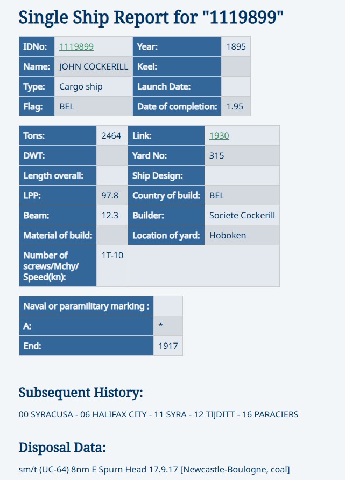Viewport: 345px width, 480px height.
Task: Click the Naval or paramilitary marking label
Action: pos(86,306)
